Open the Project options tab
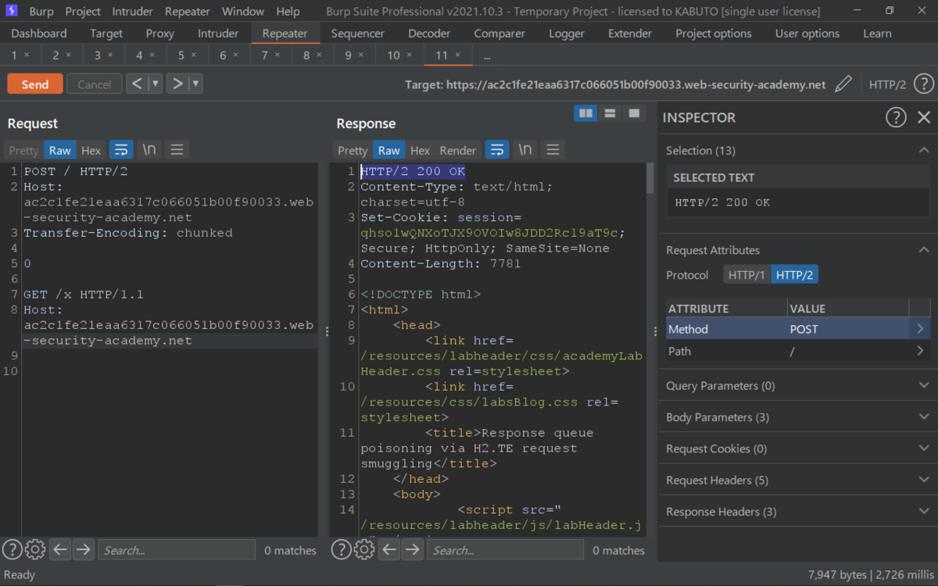 [714, 34]
